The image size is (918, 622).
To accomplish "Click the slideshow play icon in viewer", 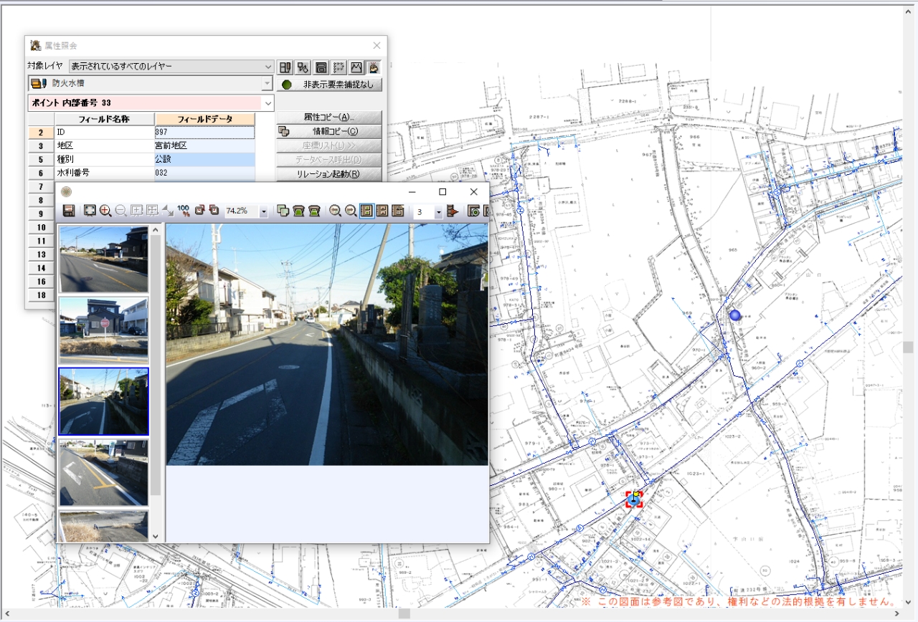I will pyautogui.click(x=453, y=211).
